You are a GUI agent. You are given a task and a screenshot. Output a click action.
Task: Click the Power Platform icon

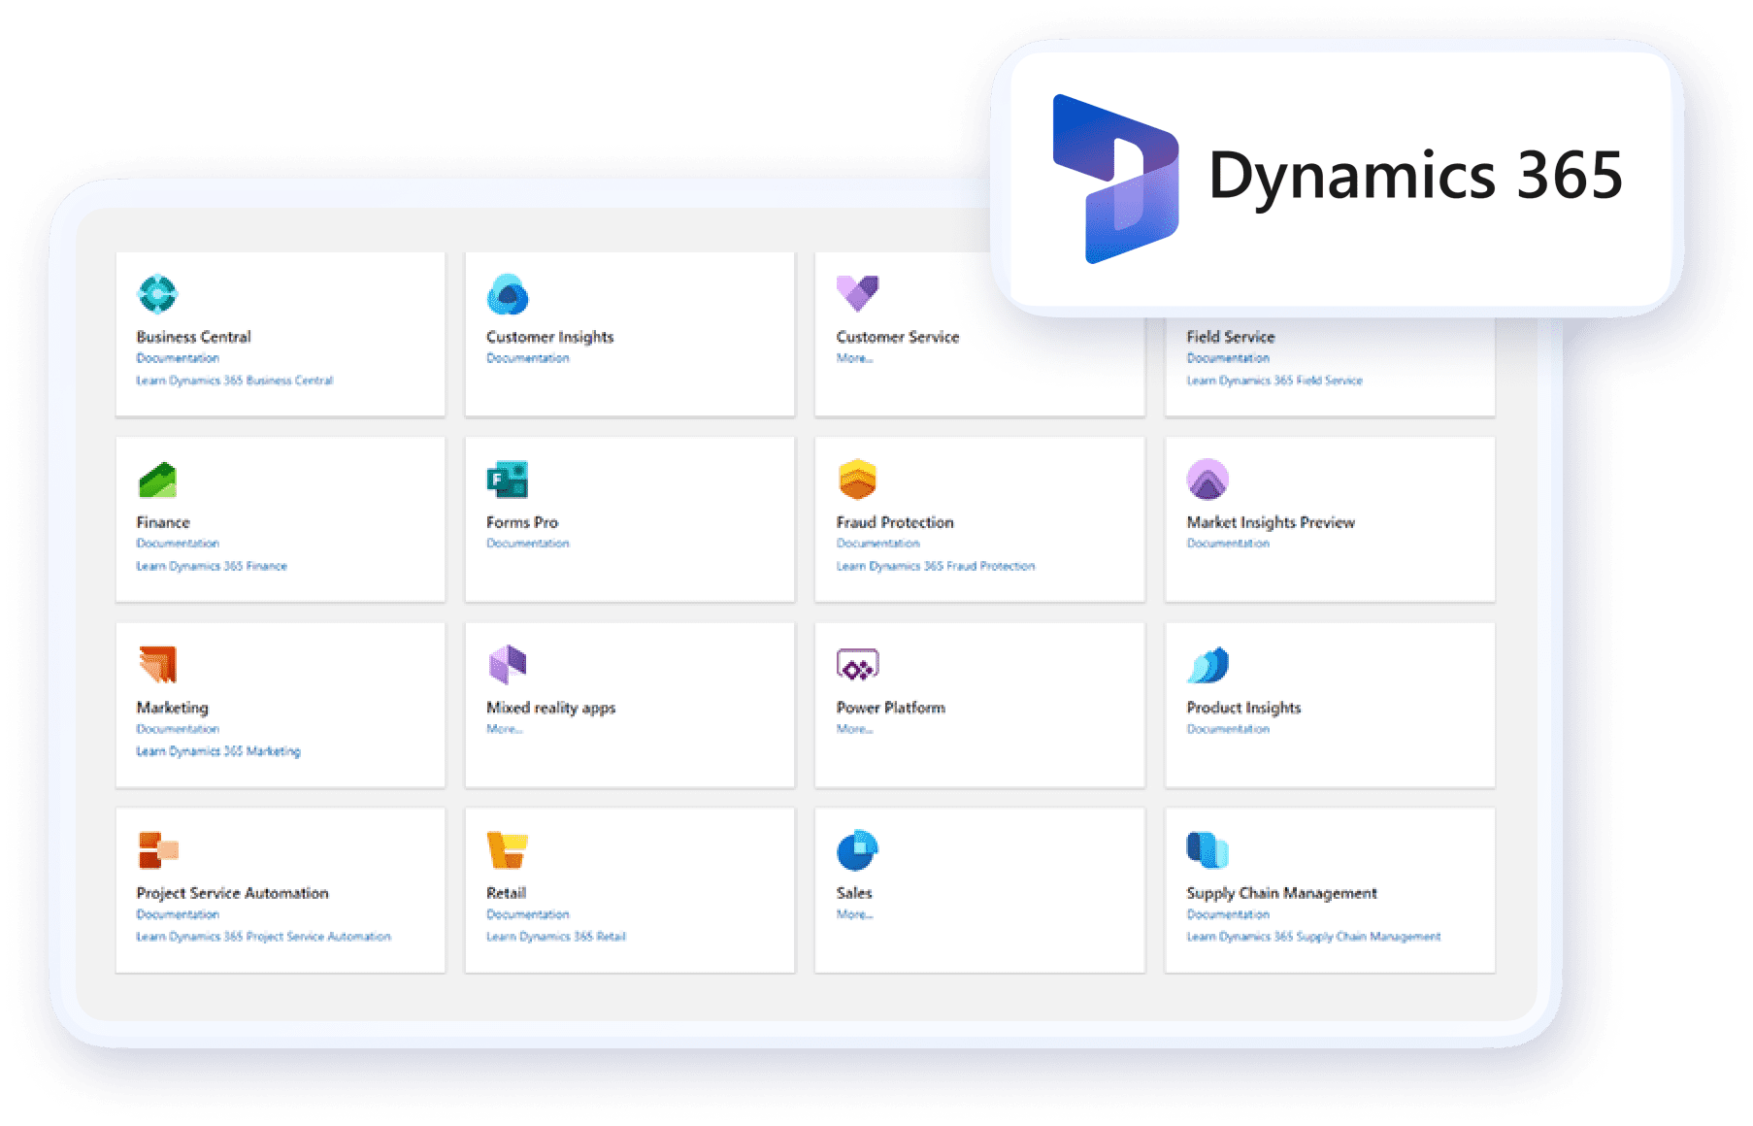(x=857, y=665)
